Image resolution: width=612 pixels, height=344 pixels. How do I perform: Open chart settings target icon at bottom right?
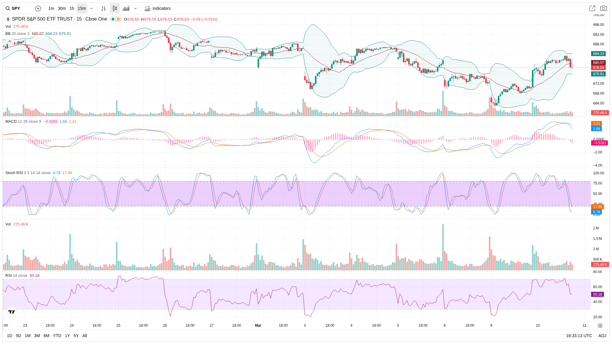coord(600,325)
